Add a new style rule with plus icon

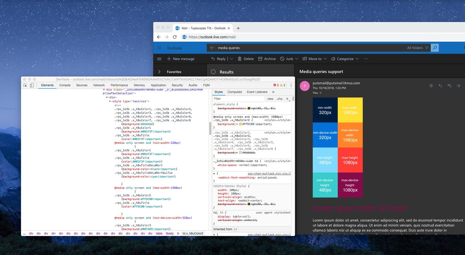click(x=287, y=99)
